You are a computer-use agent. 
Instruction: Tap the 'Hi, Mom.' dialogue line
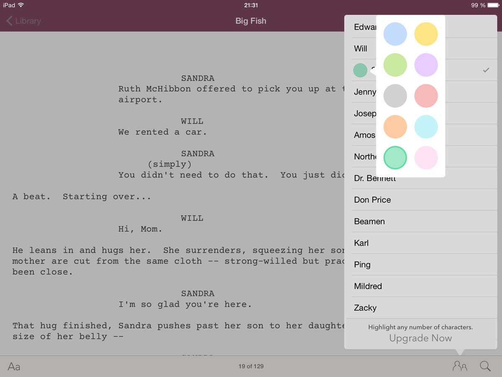point(140,229)
